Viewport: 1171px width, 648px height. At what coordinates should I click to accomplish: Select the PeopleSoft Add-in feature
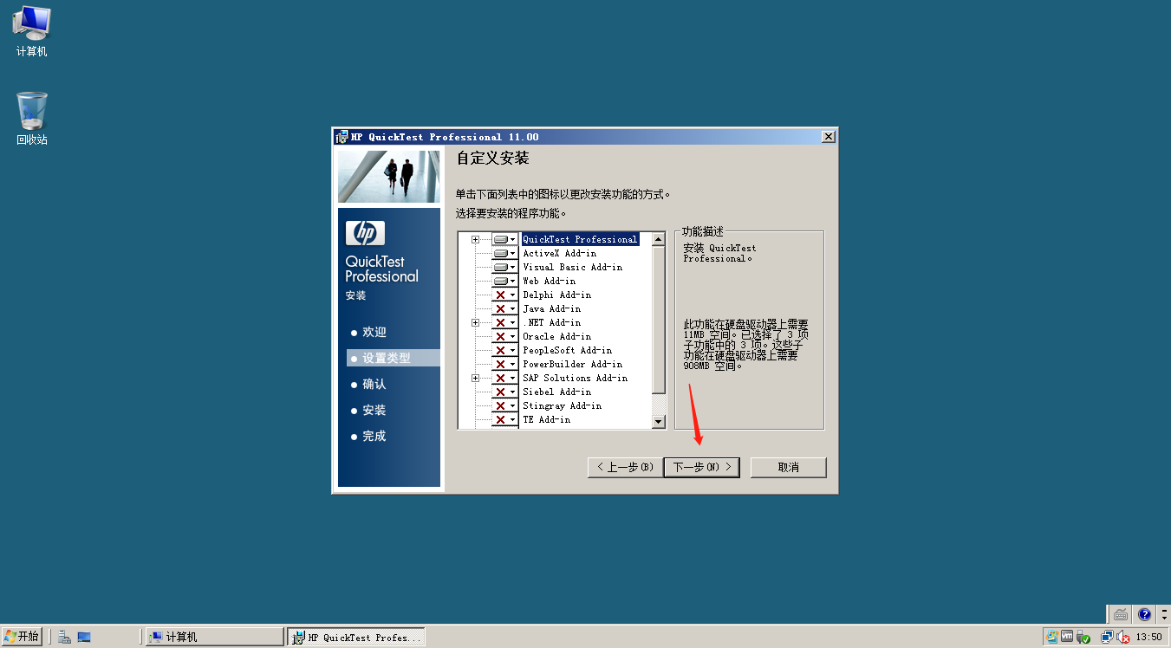pyautogui.click(x=567, y=350)
